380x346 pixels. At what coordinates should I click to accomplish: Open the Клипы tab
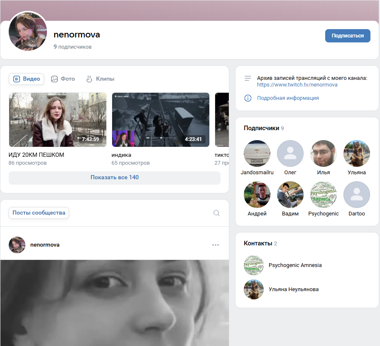pyautogui.click(x=100, y=79)
